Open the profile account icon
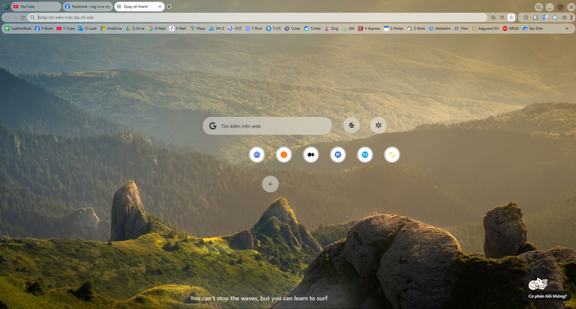Viewport: 576px width, 309px height. coord(511,17)
